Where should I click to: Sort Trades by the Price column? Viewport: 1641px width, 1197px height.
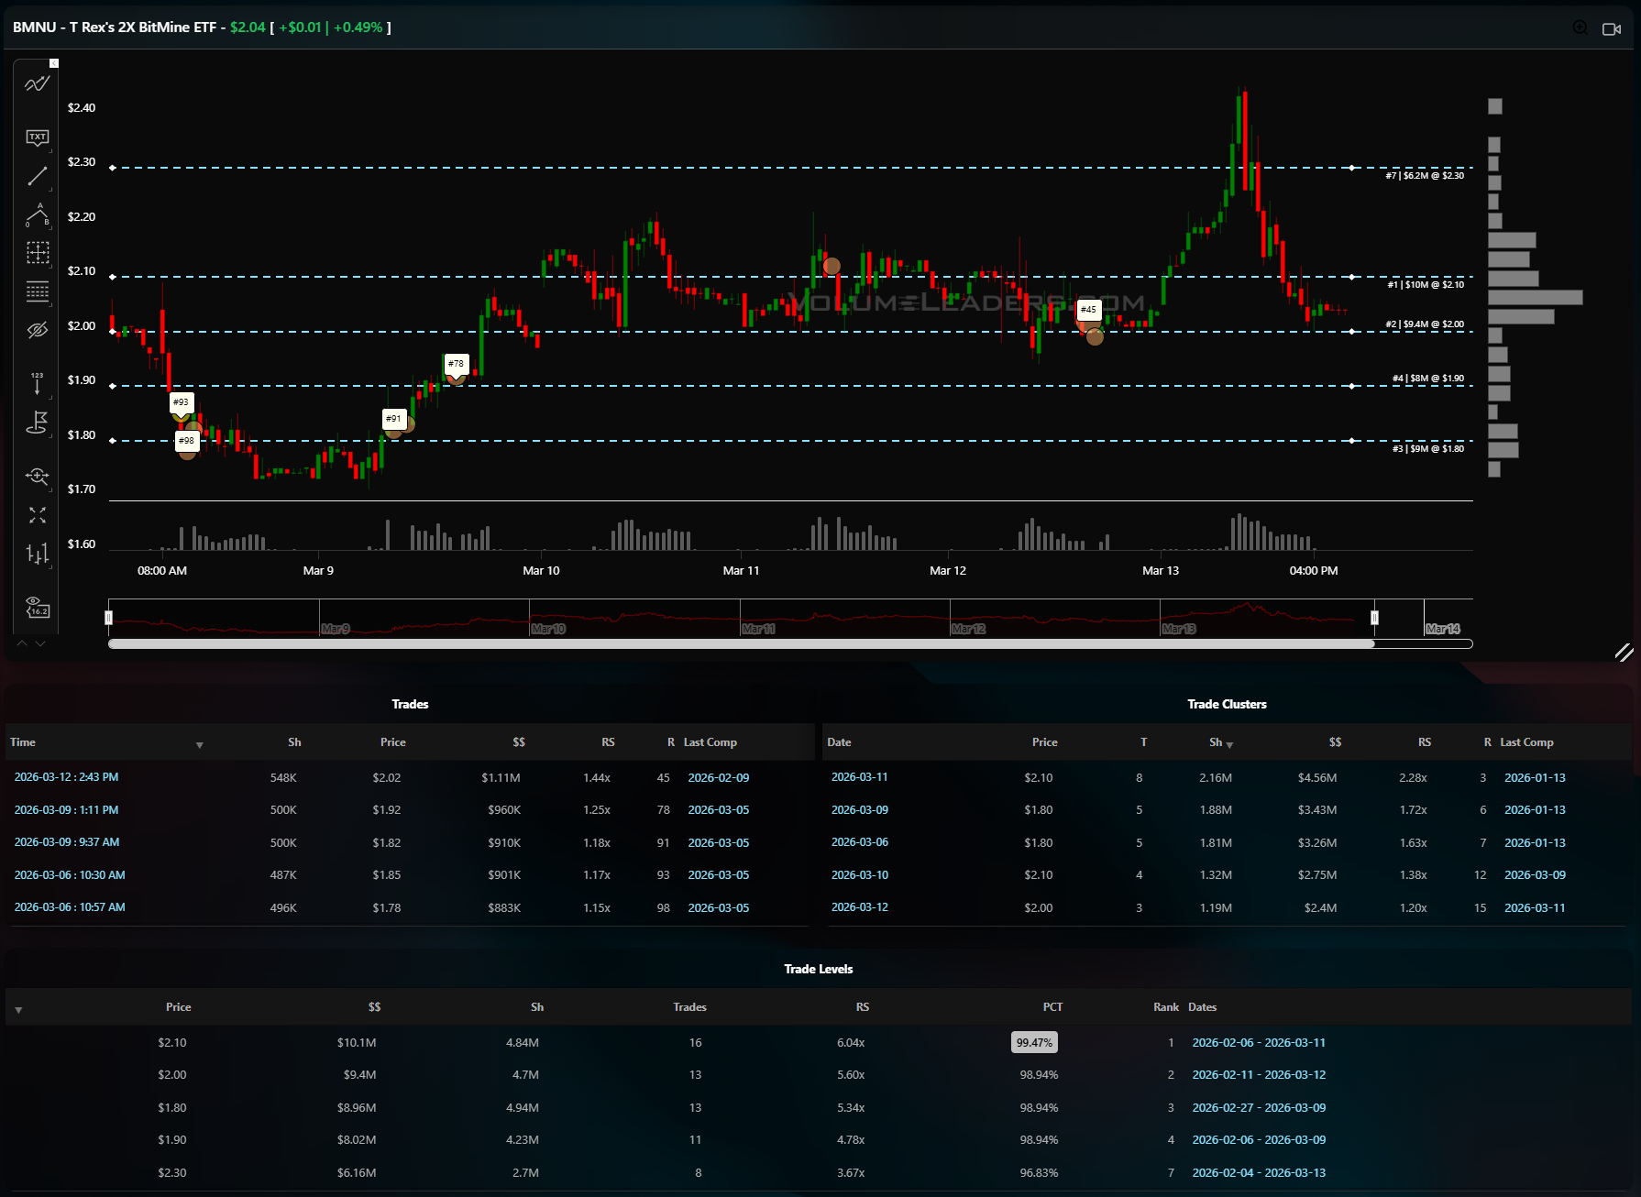tap(392, 742)
